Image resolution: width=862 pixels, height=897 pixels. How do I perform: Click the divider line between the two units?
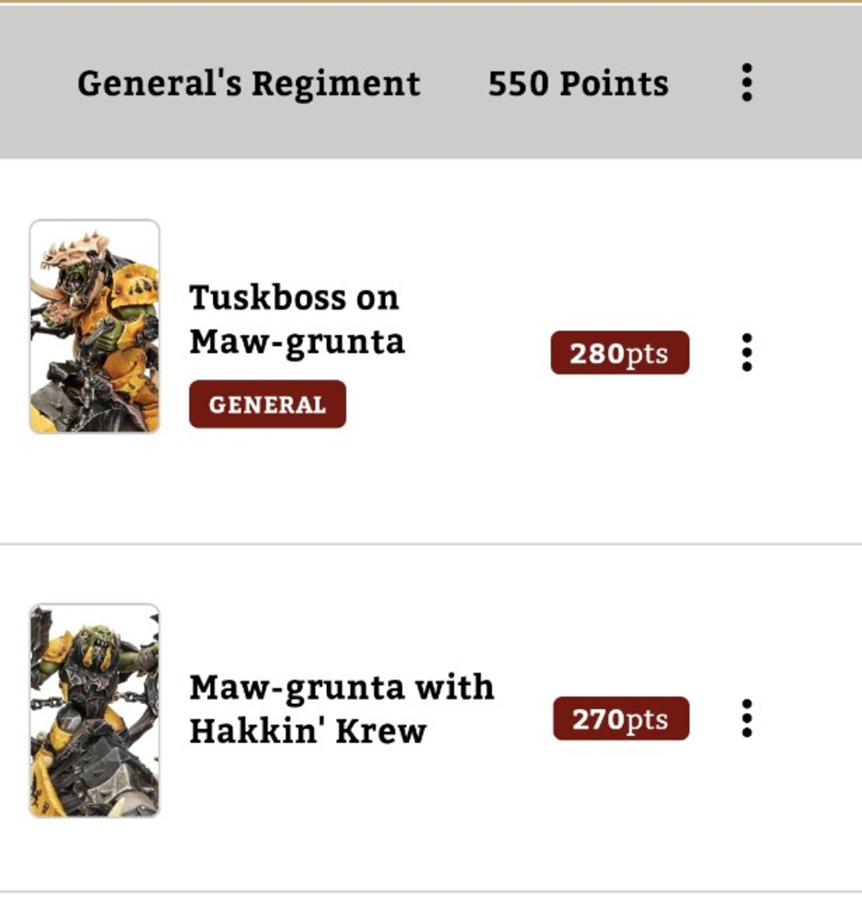(431, 544)
